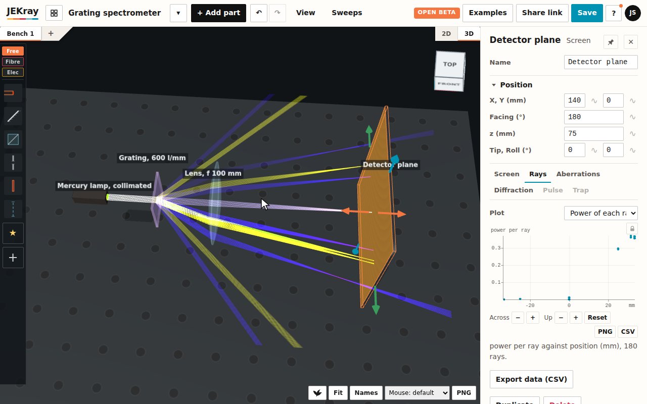
Task: Switch to Free mode
Action: pyautogui.click(x=13, y=51)
